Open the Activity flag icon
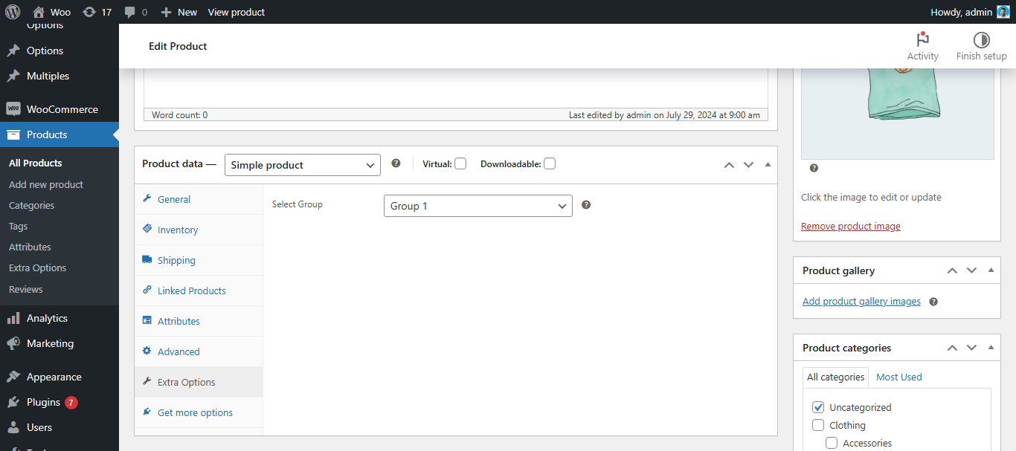The width and height of the screenshot is (1016, 451). tap(923, 39)
